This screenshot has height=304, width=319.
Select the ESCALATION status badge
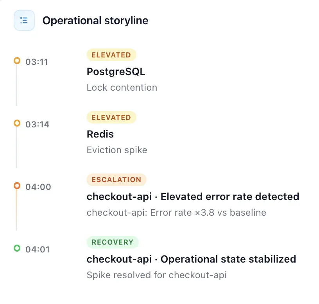tap(116, 180)
